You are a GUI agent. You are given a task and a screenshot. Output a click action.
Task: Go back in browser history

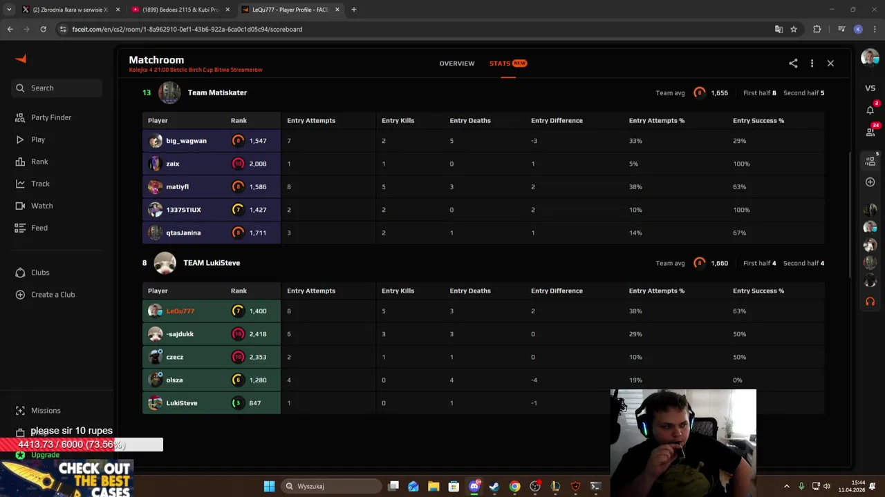point(10,29)
